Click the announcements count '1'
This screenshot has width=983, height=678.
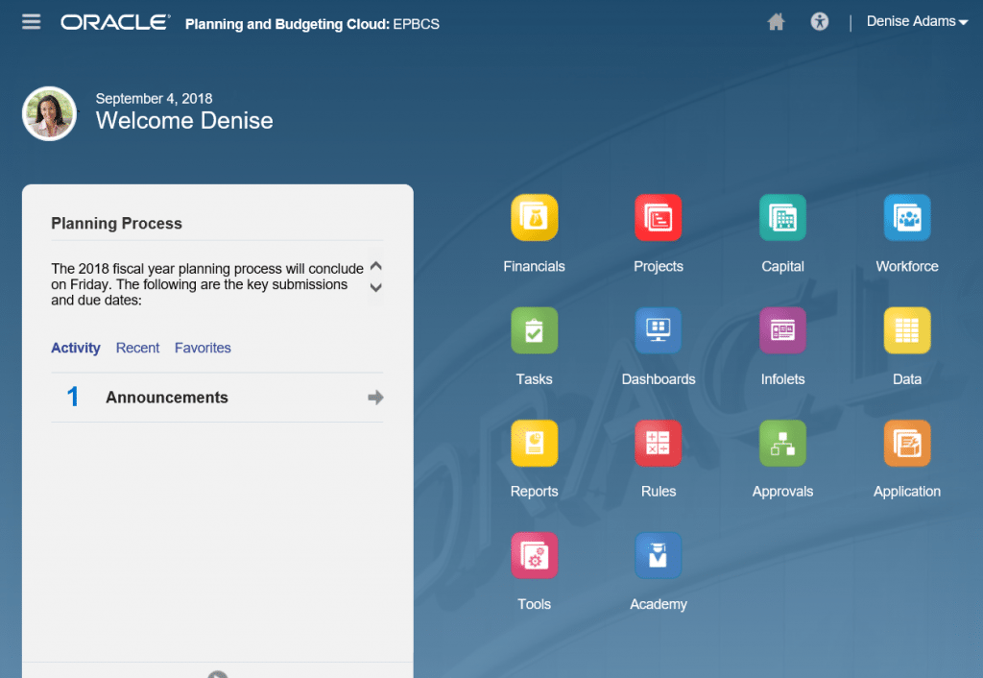[73, 397]
